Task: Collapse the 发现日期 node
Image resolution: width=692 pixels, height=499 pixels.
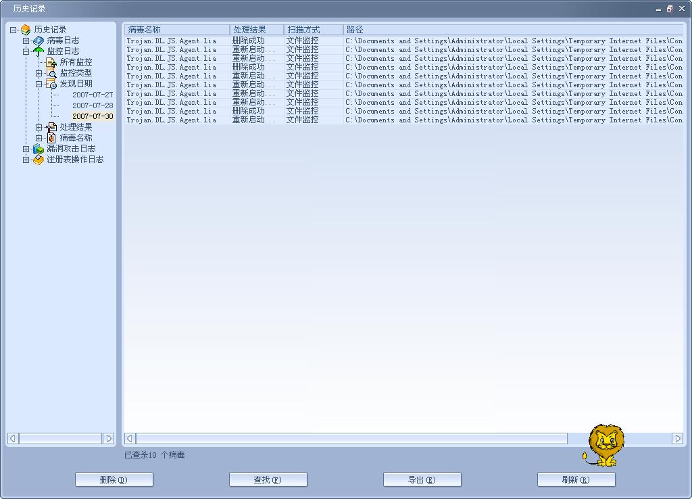Action: 39,84
